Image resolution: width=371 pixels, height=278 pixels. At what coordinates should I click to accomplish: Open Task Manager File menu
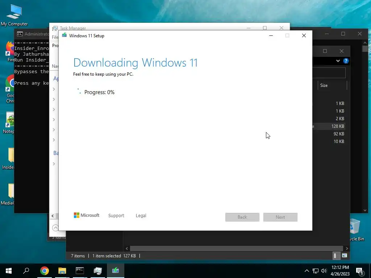[x=55, y=37]
